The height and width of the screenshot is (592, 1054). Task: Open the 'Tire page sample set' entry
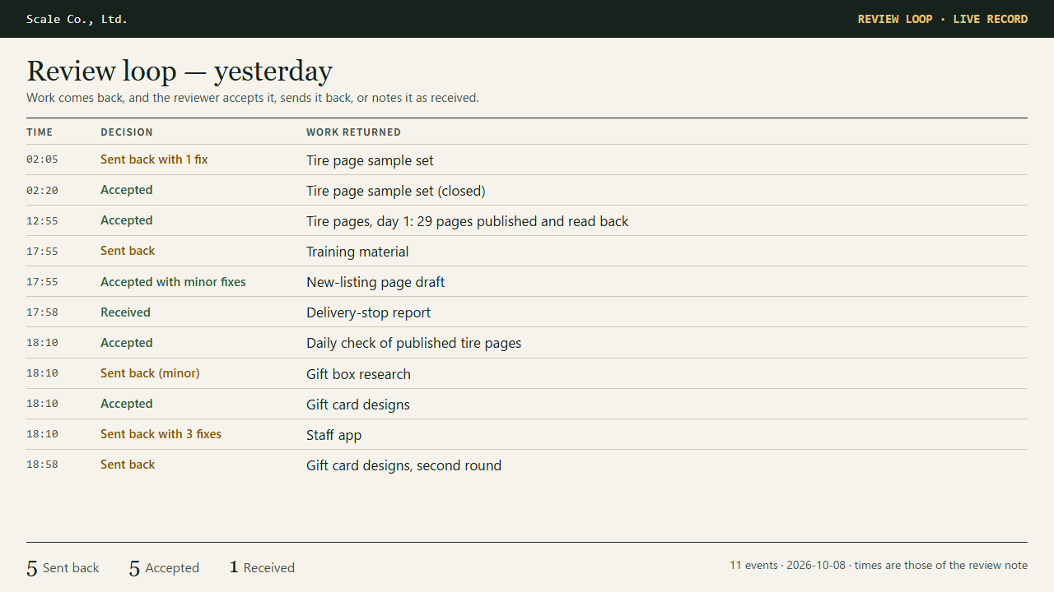pyautogui.click(x=370, y=160)
